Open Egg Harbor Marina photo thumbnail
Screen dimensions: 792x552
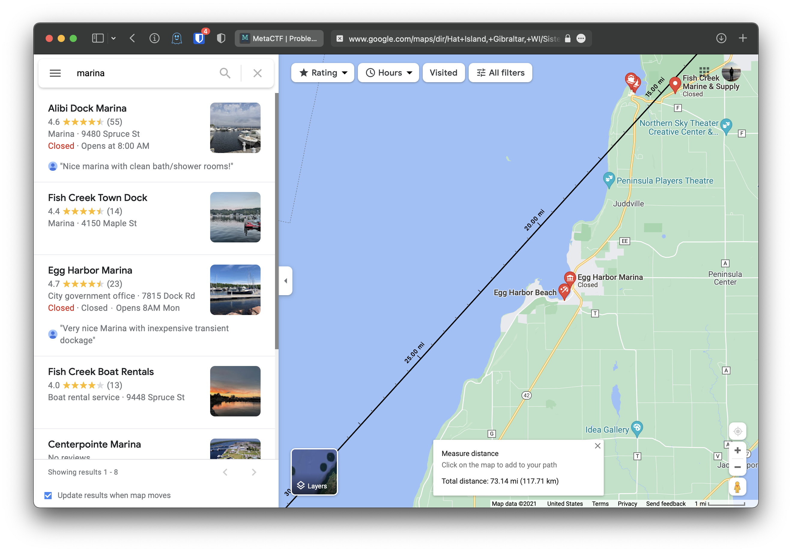(x=235, y=289)
